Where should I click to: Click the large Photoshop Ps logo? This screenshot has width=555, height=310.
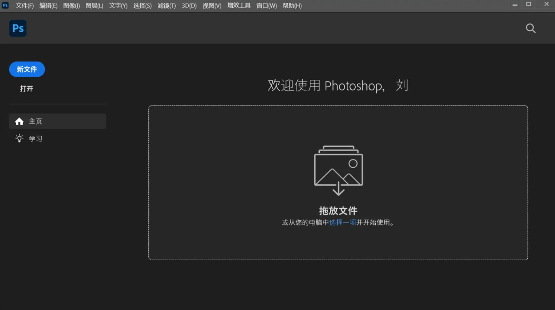[x=18, y=28]
